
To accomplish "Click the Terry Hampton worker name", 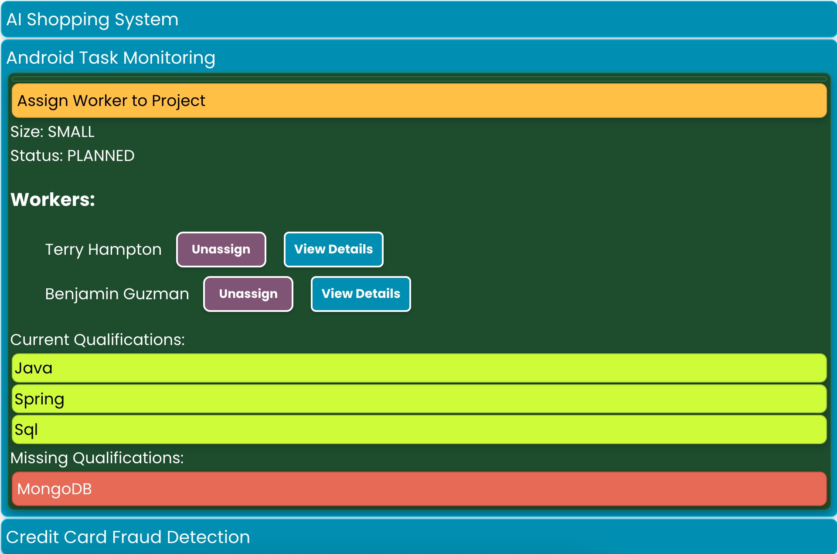I will 103,250.
